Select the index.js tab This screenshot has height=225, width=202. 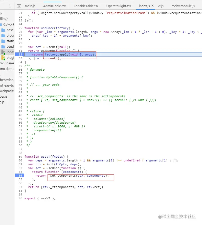[x=144, y=6]
